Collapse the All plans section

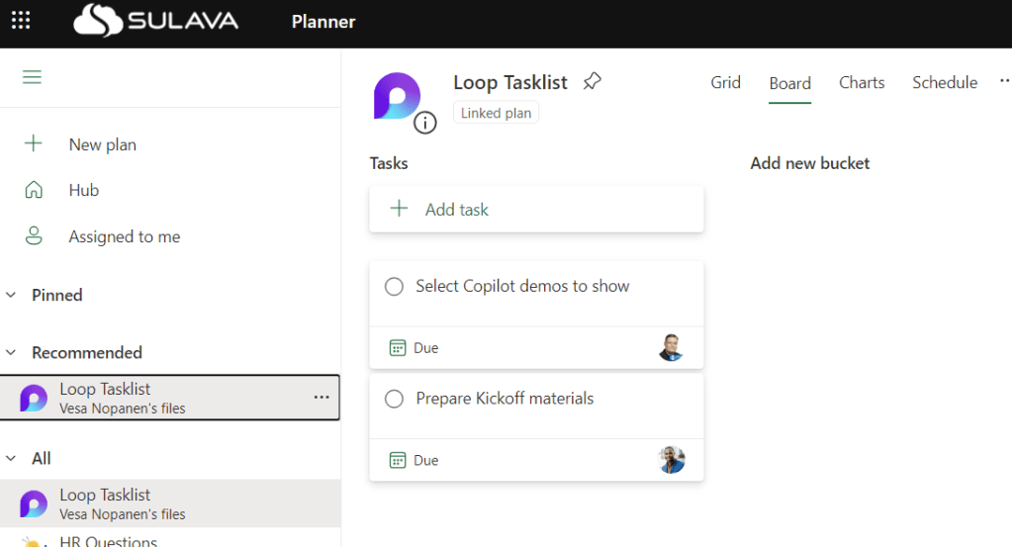click(x=12, y=458)
